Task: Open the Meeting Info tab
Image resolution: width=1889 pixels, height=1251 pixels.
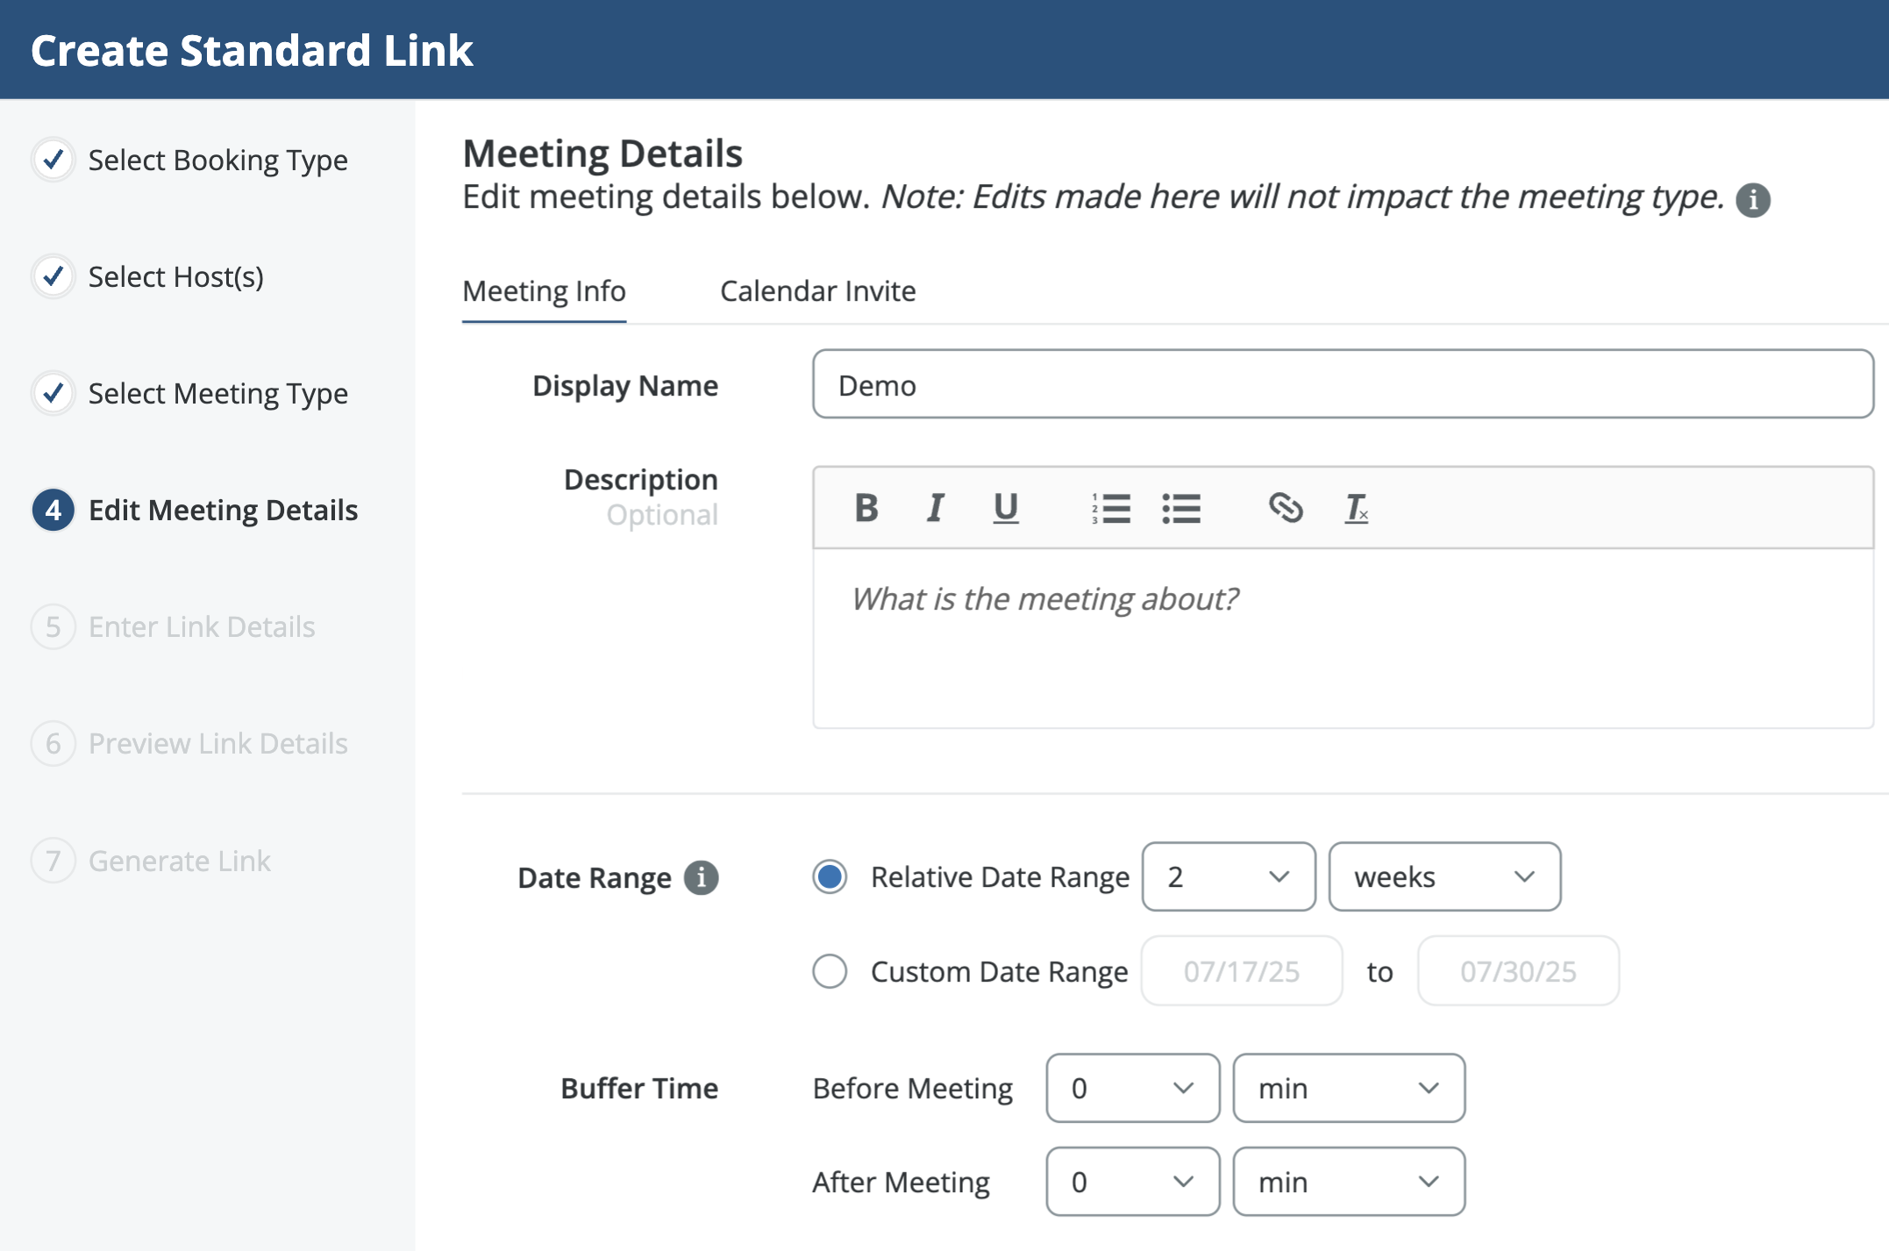Action: tap(544, 291)
